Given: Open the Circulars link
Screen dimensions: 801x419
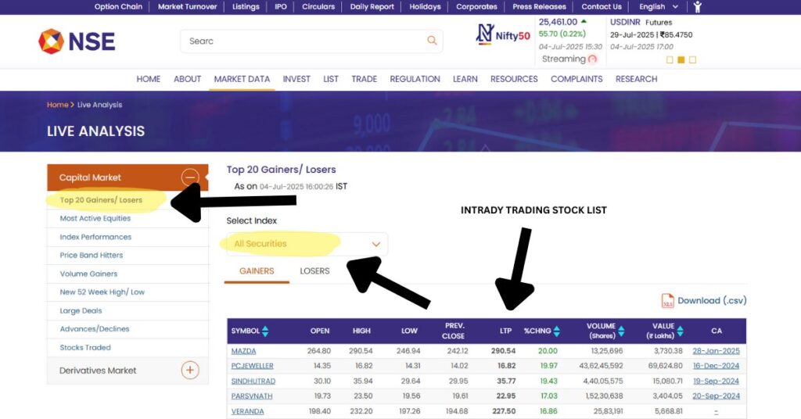Looking at the screenshot, I should pyautogui.click(x=318, y=6).
